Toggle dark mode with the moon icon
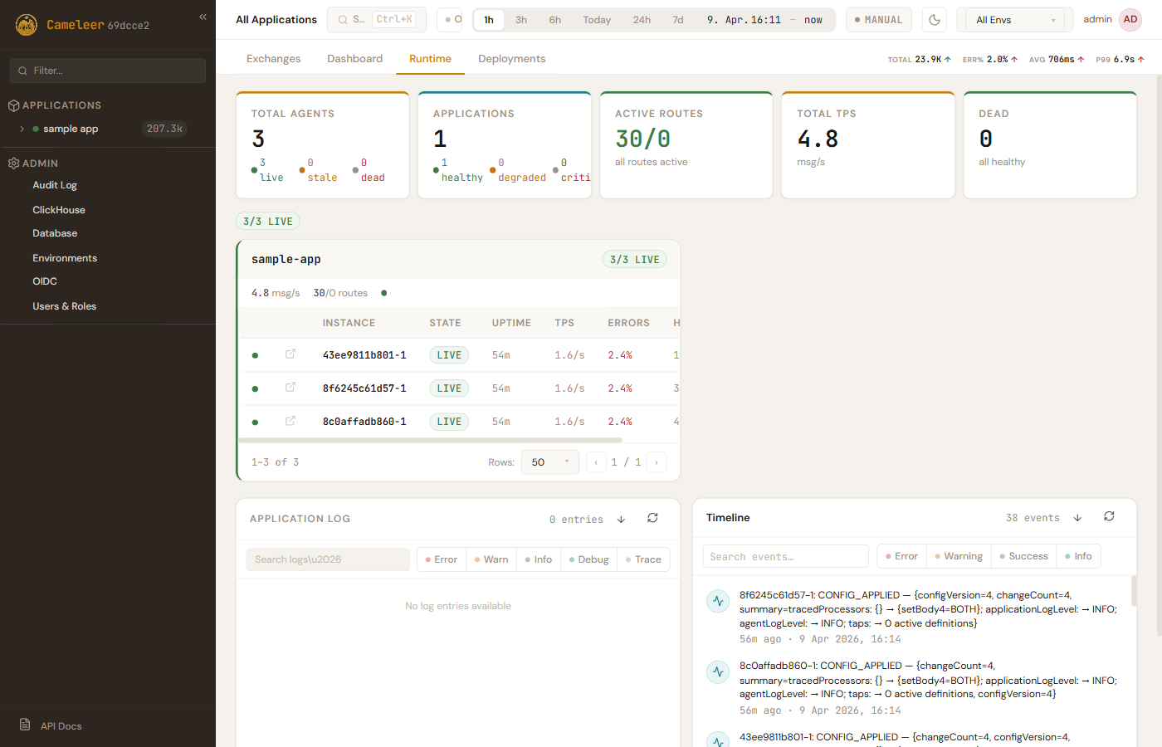 click(935, 20)
